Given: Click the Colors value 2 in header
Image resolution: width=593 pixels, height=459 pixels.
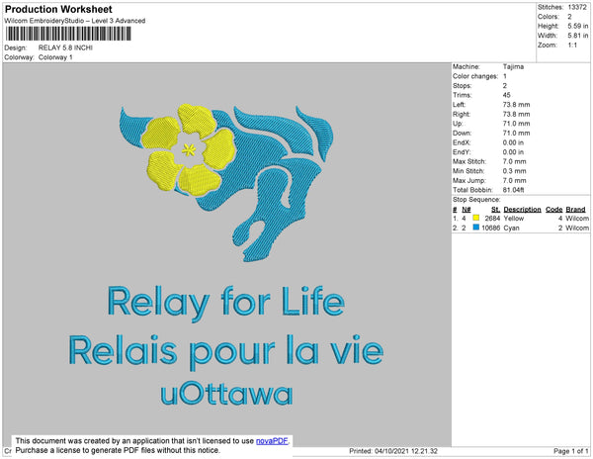Looking at the screenshot, I should click(569, 17).
